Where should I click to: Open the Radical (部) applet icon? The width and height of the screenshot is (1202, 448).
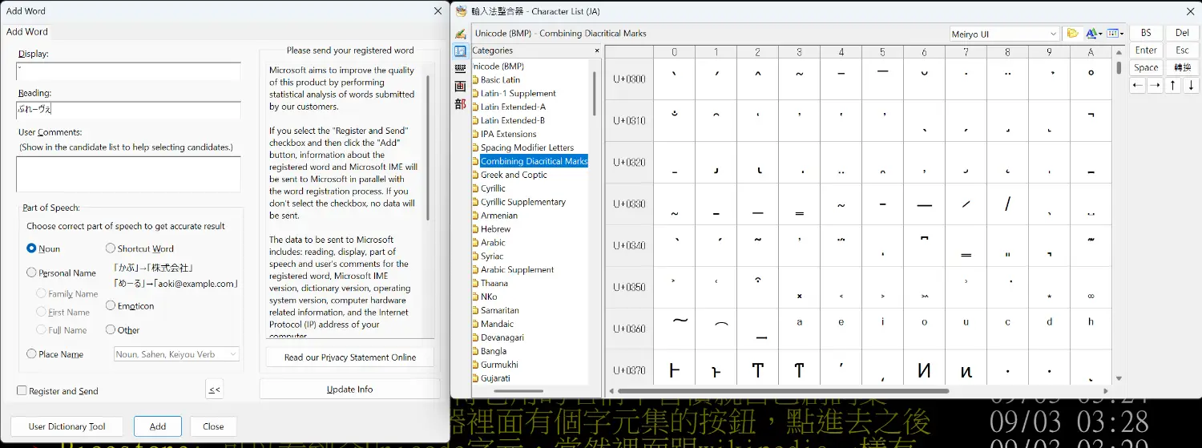pyautogui.click(x=460, y=104)
